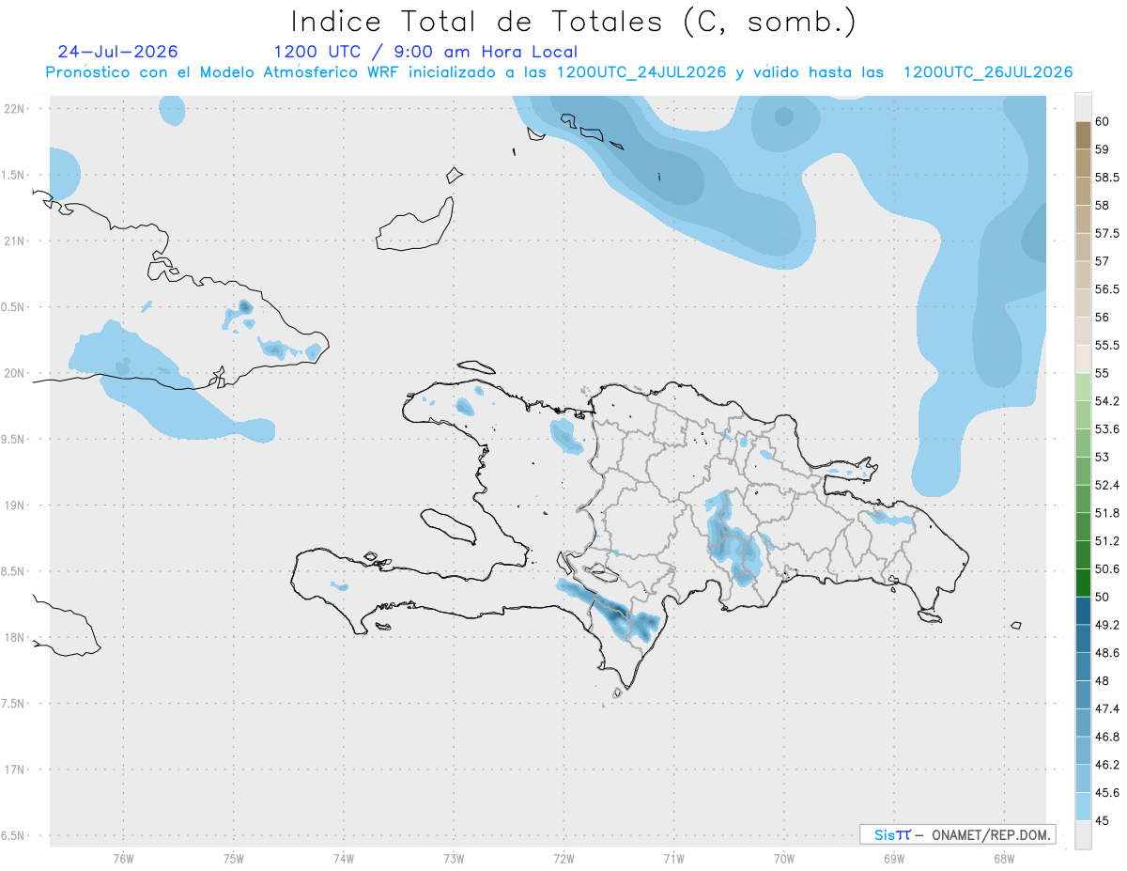The width and height of the screenshot is (1127, 871).
Task: Click the '68W' longitude label
Action: tap(1004, 859)
